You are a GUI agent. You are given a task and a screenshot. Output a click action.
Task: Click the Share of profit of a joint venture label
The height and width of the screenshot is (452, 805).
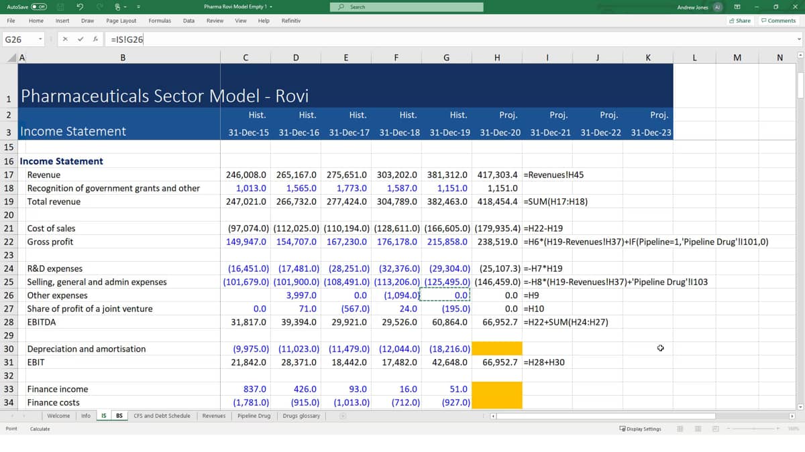[x=90, y=309]
